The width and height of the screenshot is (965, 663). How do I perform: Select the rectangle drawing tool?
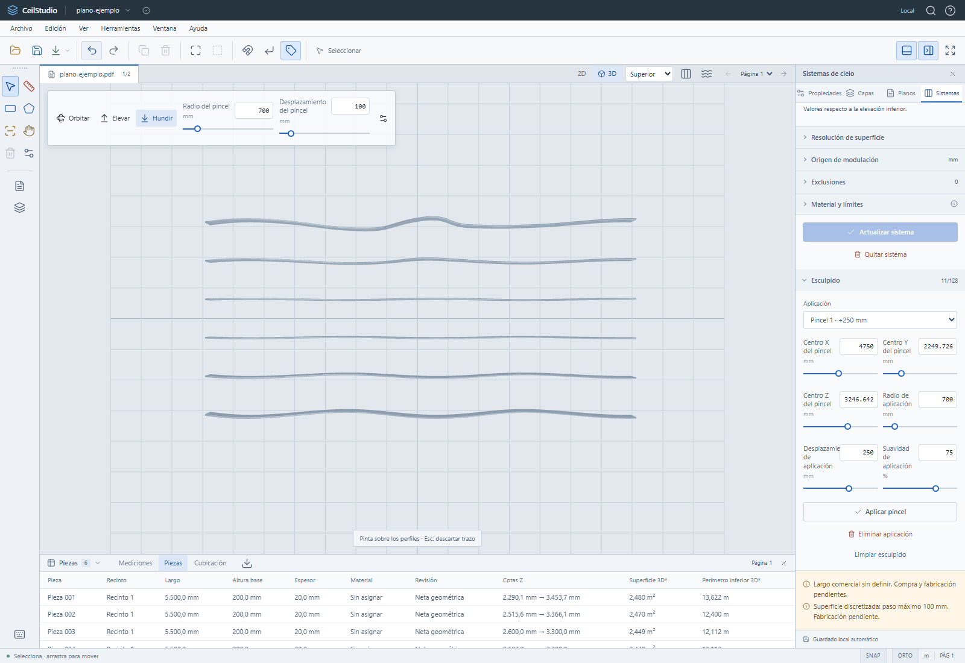click(x=10, y=108)
